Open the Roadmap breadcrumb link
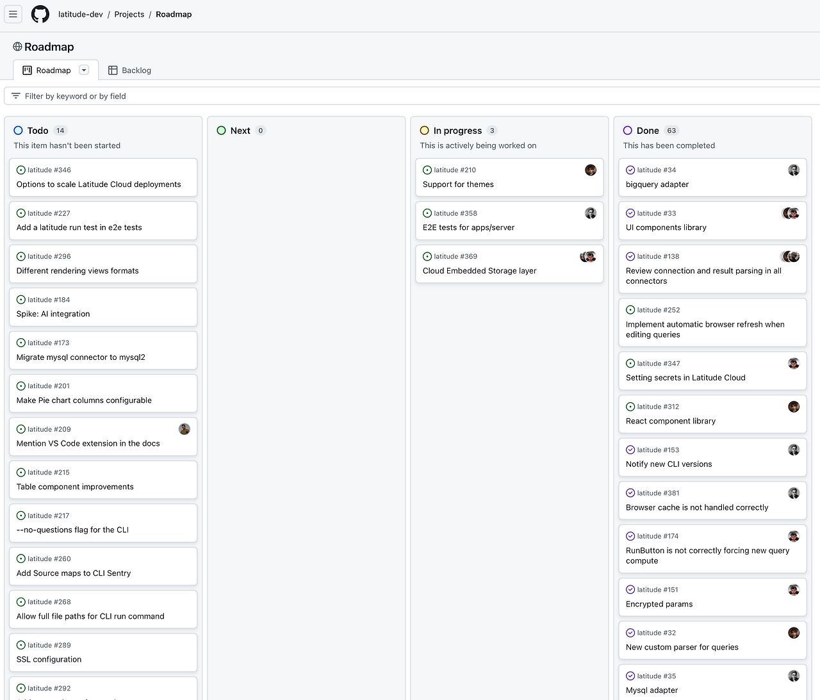Viewport: 820px width, 700px height. [174, 14]
